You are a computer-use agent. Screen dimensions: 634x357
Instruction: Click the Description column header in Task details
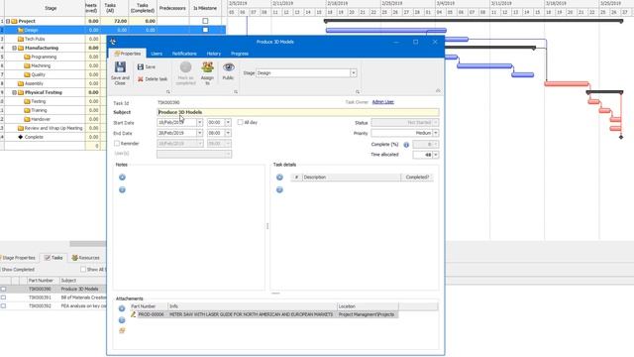[352, 178]
